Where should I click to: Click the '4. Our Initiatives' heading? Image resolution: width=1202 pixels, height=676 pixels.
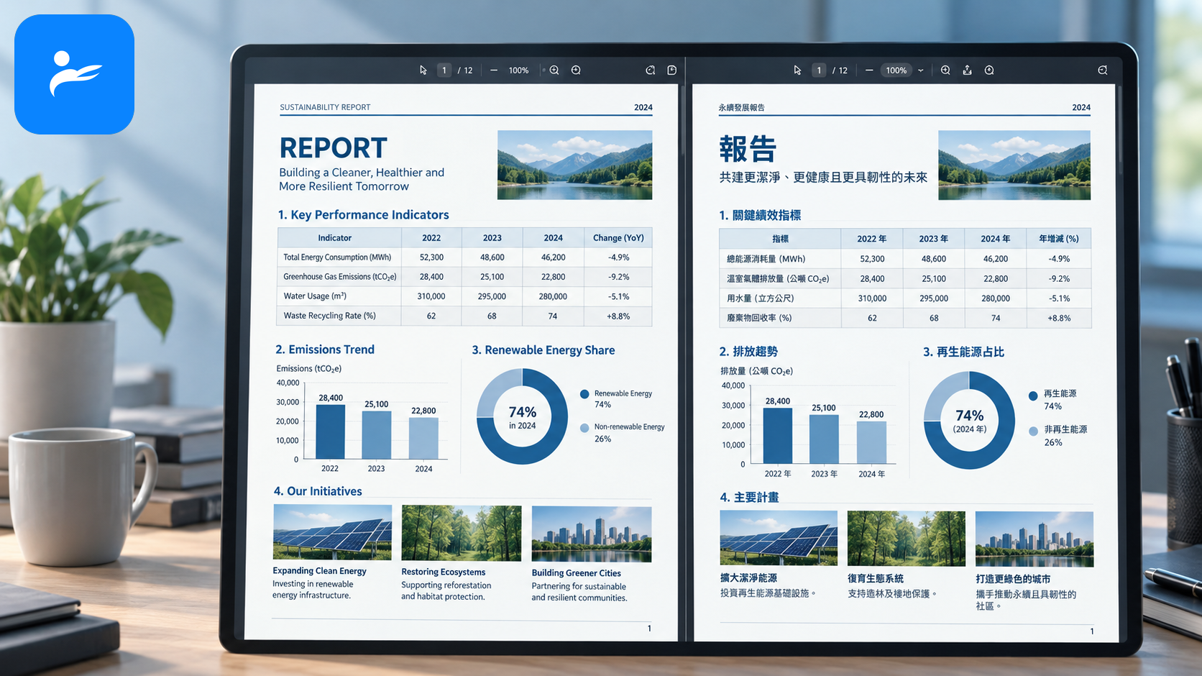318,491
